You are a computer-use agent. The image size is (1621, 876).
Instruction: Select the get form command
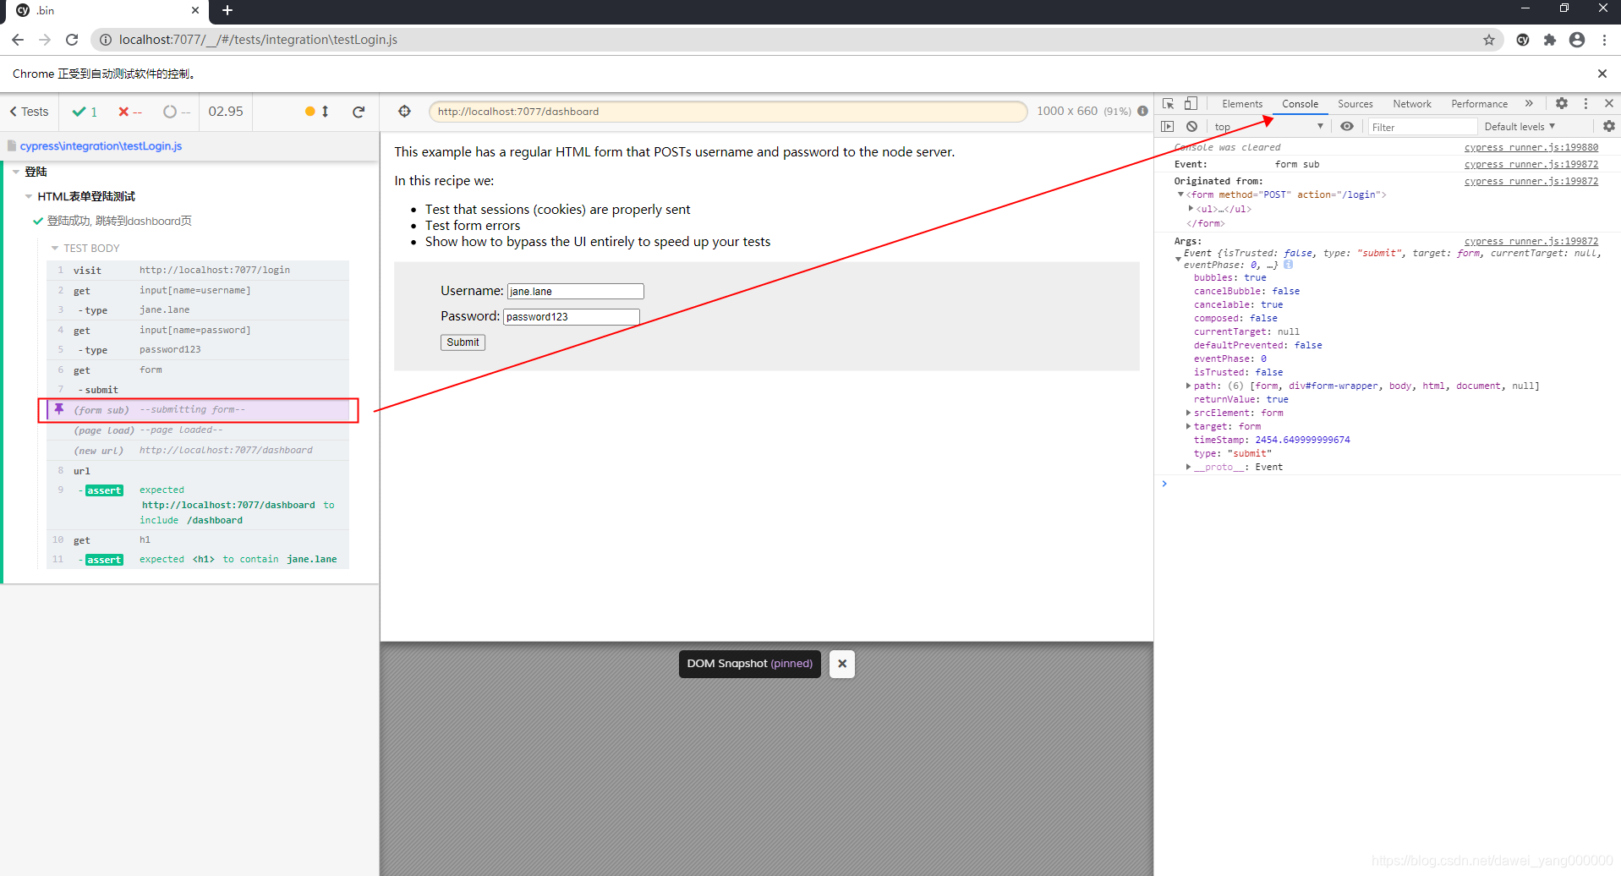tap(198, 370)
